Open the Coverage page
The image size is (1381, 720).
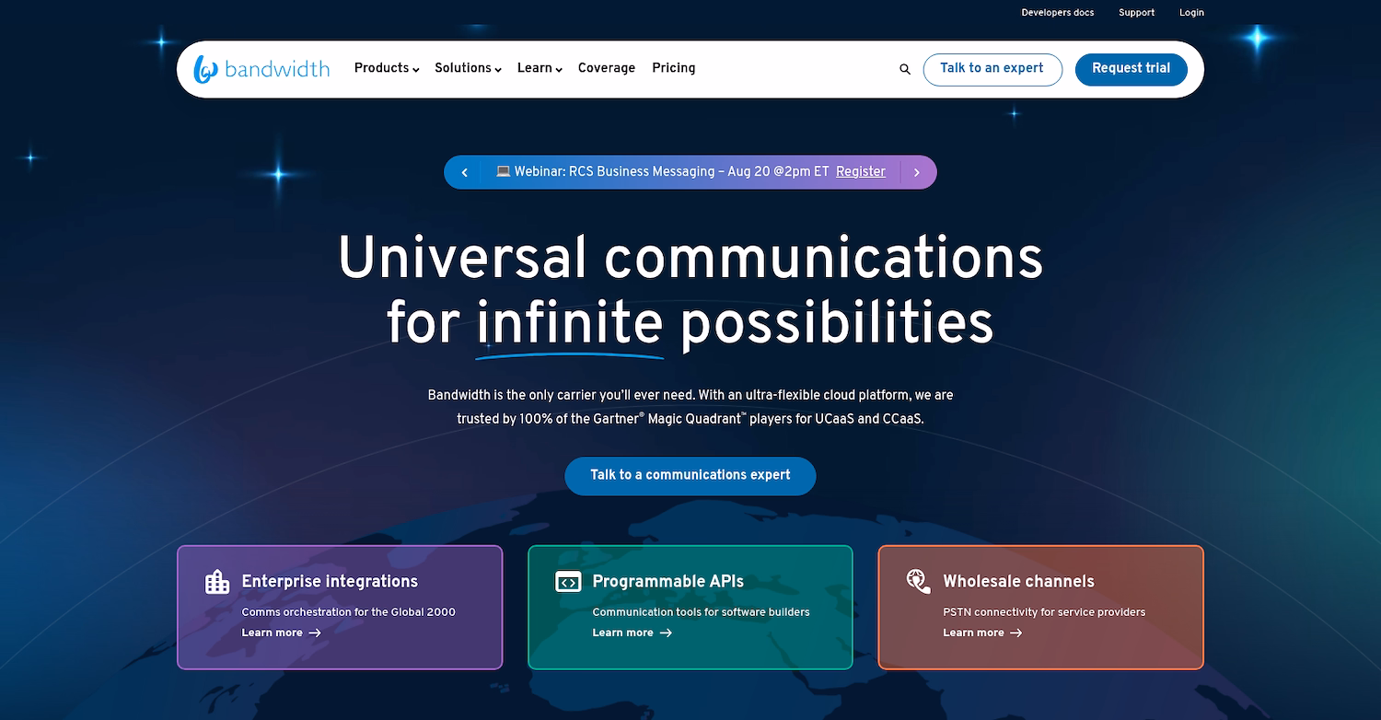click(x=607, y=68)
